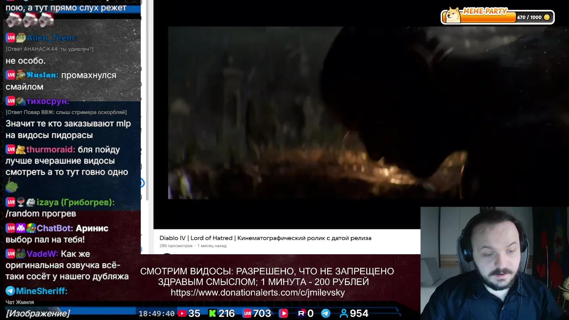The image size is (569, 320).
Task: Click the 'СМОТРИМ ВИДОСЫ' banner text
Action: (267, 276)
